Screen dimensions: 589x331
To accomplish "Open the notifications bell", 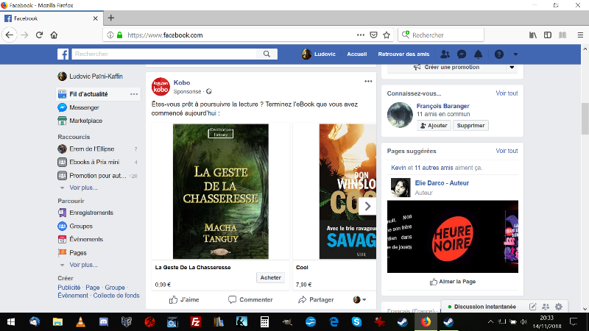I will tap(478, 54).
